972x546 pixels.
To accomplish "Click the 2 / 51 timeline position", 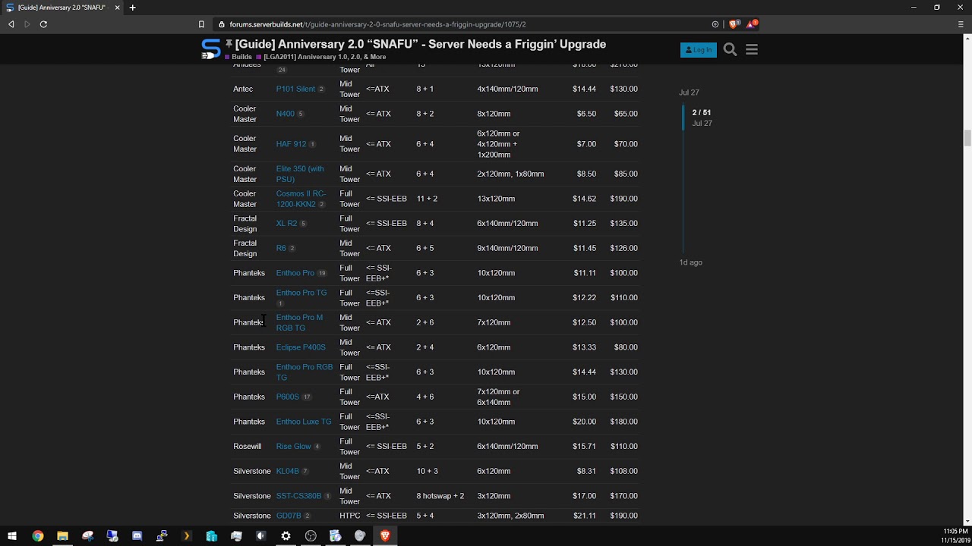I will [x=702, y=113].
